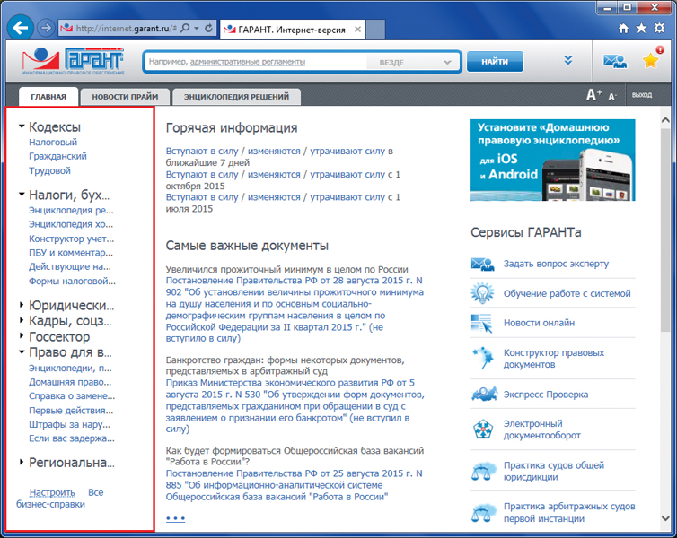Click the Электронный документооборот pentagon icon
Screen dimensions: 677x538
point(482,430)
